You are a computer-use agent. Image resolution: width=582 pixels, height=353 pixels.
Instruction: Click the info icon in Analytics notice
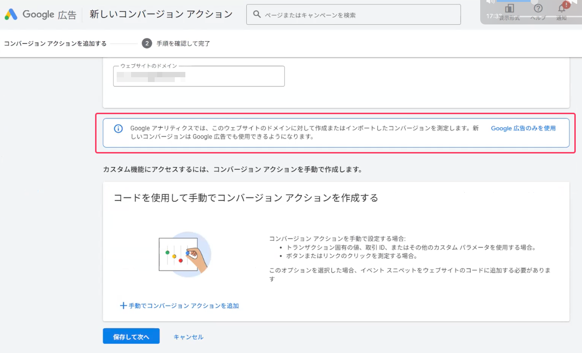118,129
